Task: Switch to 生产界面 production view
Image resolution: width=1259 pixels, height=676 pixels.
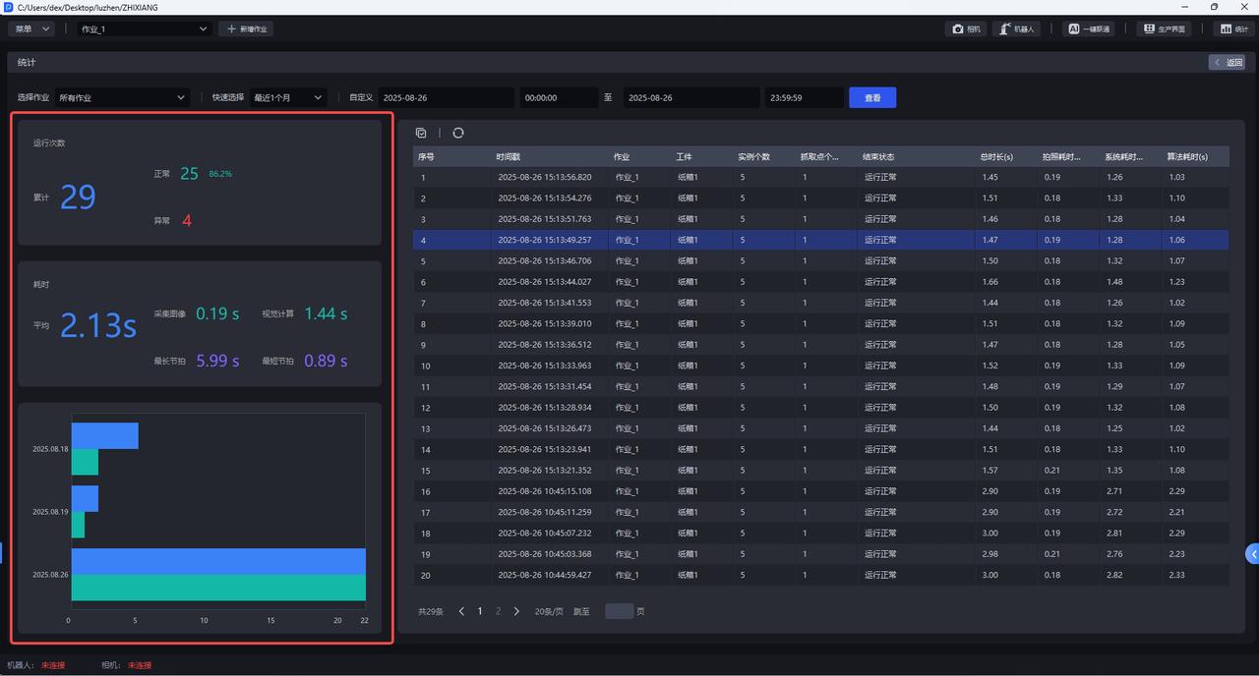Action: pos(1164,29)
